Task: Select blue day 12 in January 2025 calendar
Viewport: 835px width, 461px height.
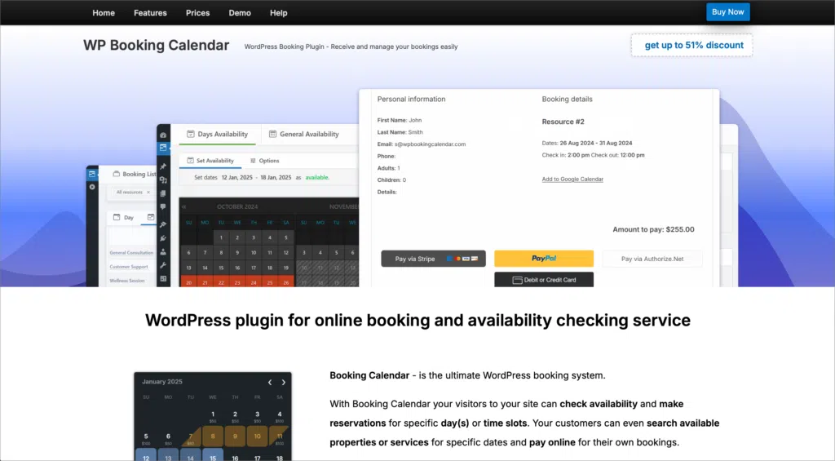Action: [x=146, y=455]
